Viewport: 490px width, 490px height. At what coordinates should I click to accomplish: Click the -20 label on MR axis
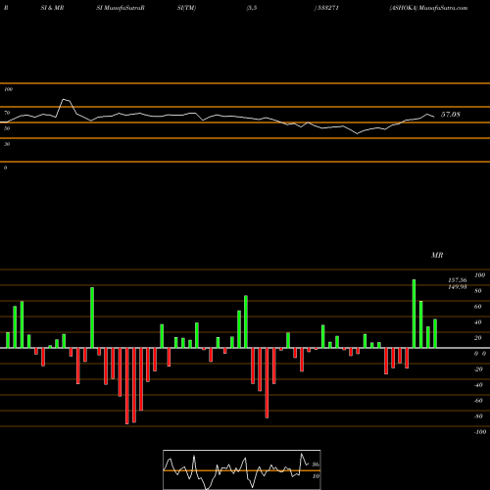[478, 369]
